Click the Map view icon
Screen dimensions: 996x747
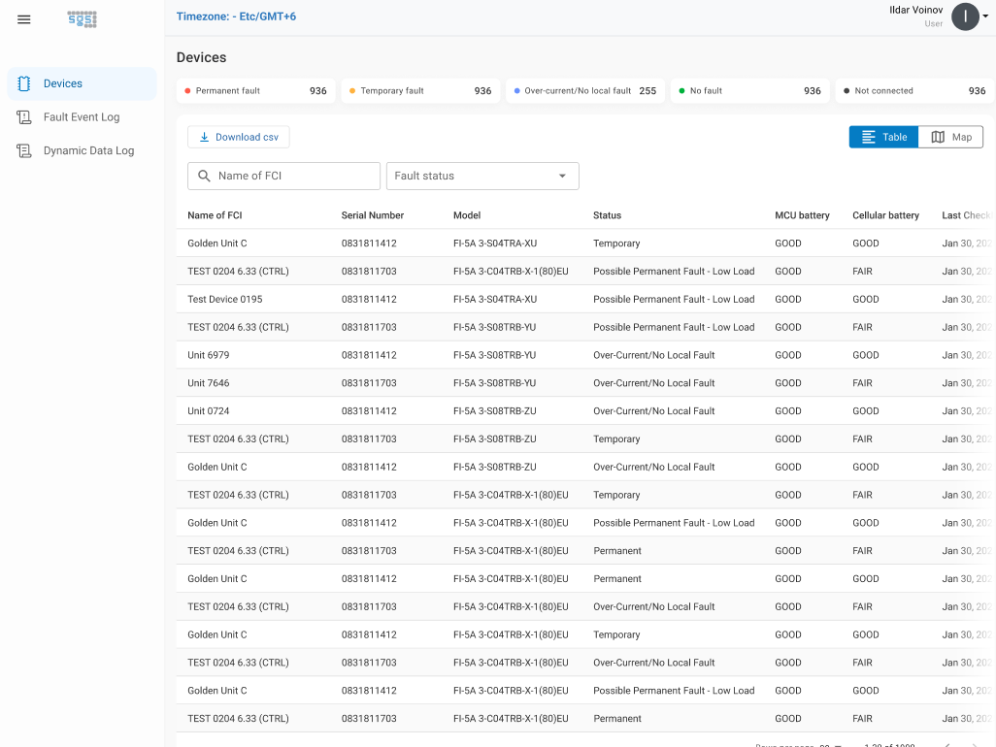[x=938, y=137]
